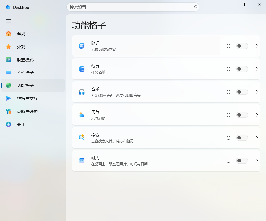
Task: Open 快捷与交互 page
Action: pos(33,99)
